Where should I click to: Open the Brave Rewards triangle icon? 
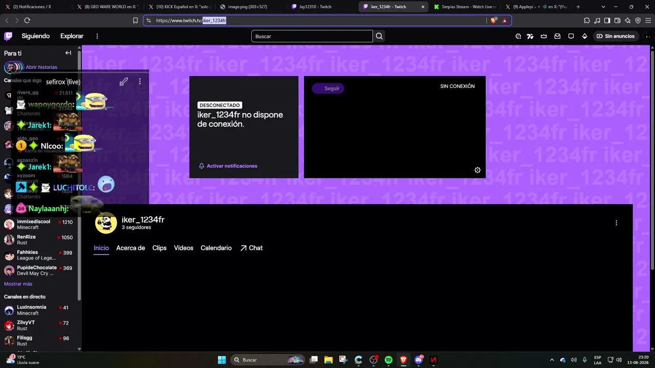click(505, 20)
